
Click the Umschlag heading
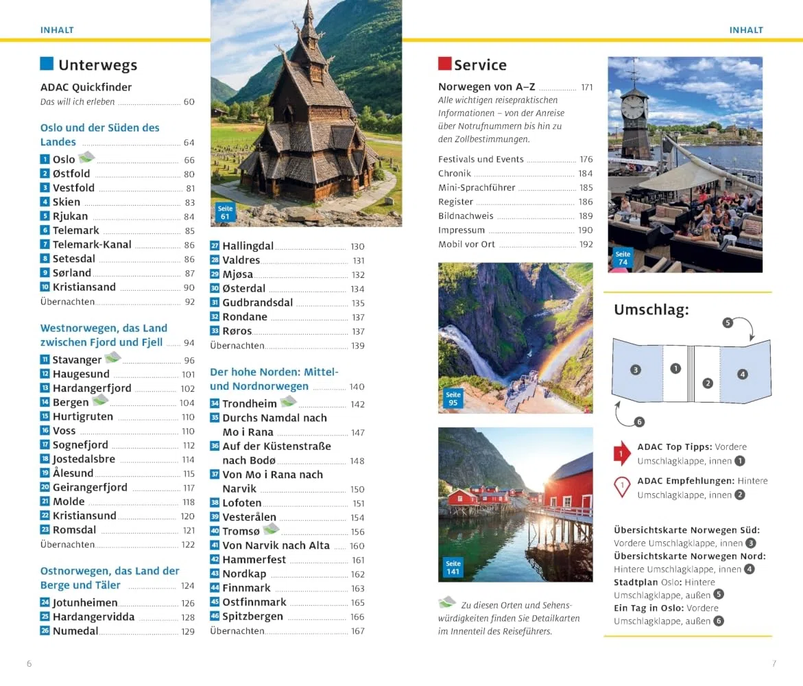click(x=651, y=310)
